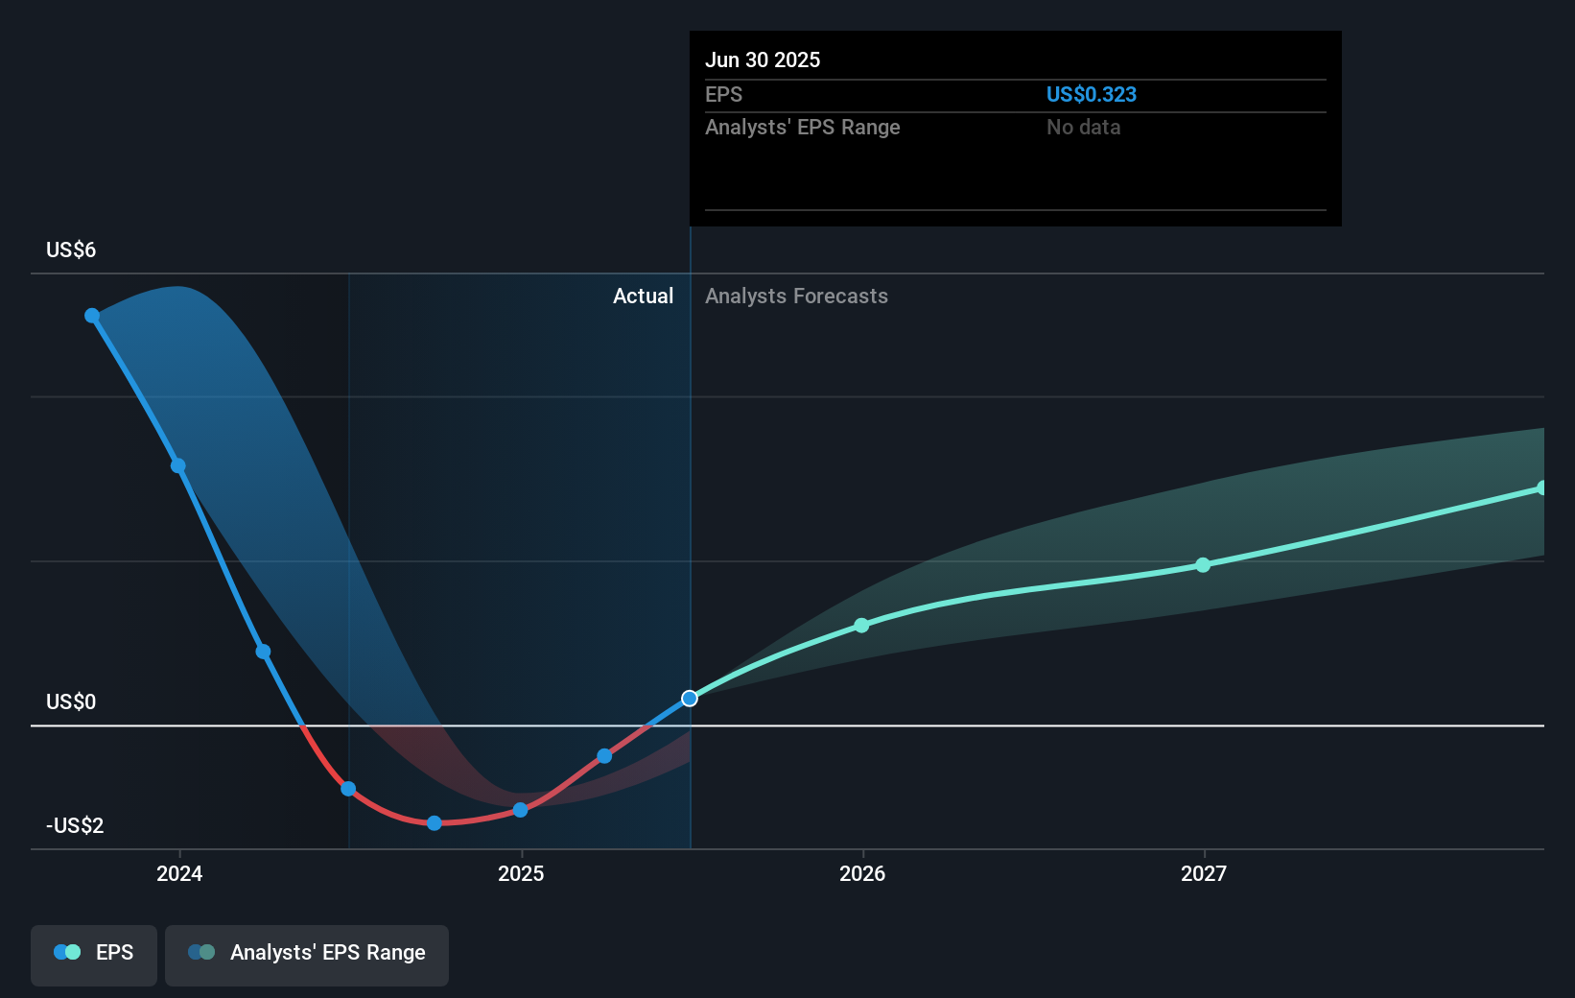Switch to the Actual section
This screenshot has height=998, width=1575.
(x=643, y=296)
